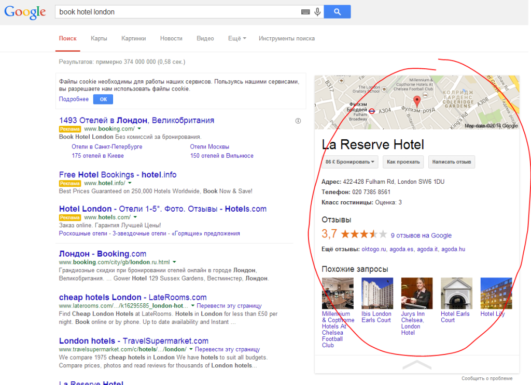
Task: Open Лондон - Booking.com result
Action: tap(103, 254)
